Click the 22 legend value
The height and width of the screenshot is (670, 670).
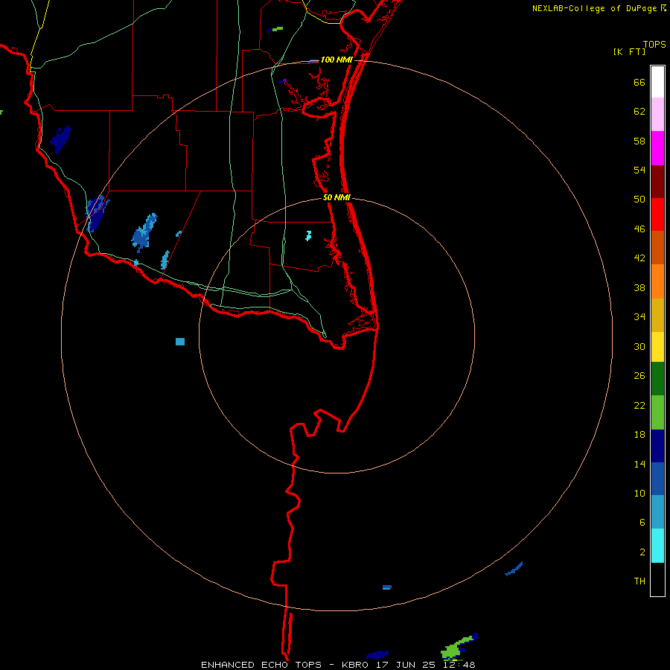click(x=639, y=406)
